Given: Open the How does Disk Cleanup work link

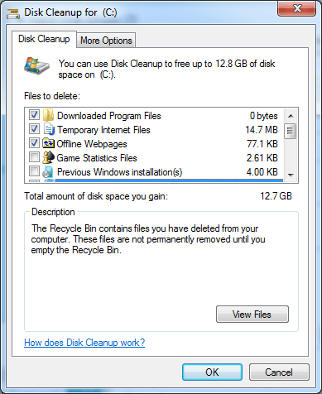Looking at the screenshot, I should [84, 343].
